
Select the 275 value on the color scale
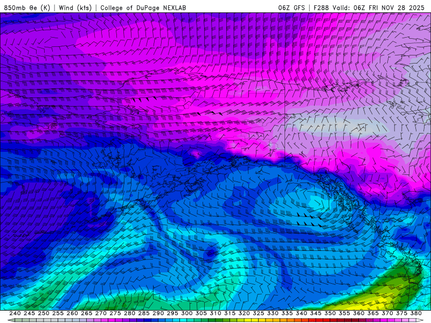tap(115, 313)
